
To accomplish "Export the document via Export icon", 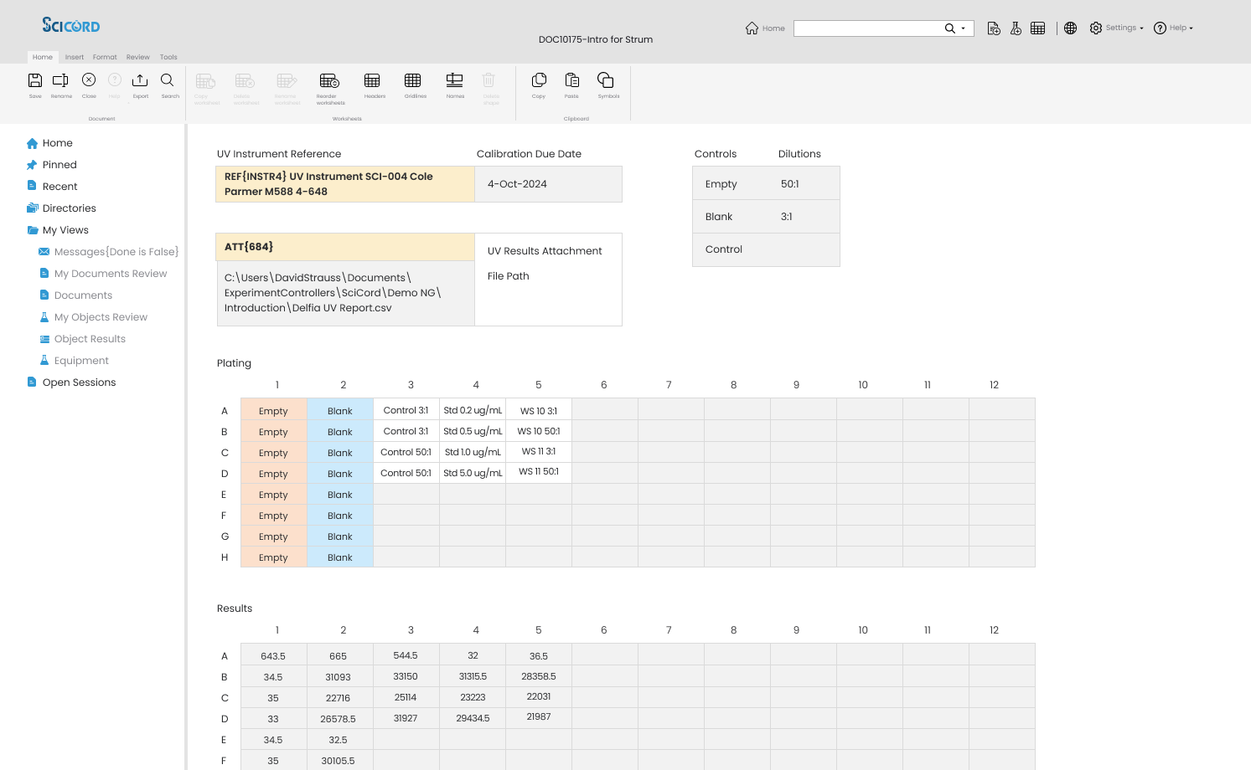I will pos(140,80).
